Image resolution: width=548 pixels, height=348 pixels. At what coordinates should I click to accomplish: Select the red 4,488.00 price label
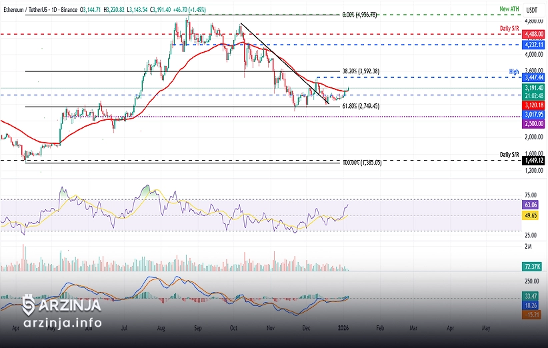[533, 33]
